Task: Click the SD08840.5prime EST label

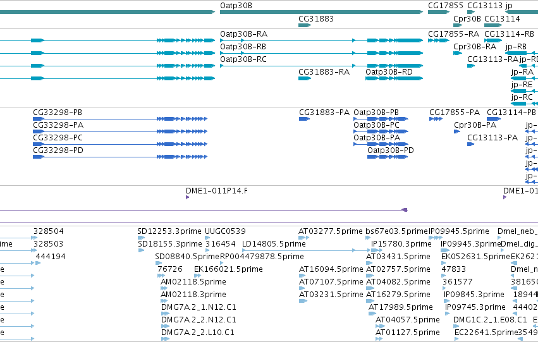Action: (187, 257)
